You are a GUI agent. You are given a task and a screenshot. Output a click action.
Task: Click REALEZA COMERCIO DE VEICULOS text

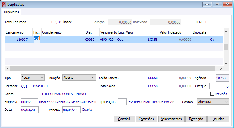click(x=67, y=102)
